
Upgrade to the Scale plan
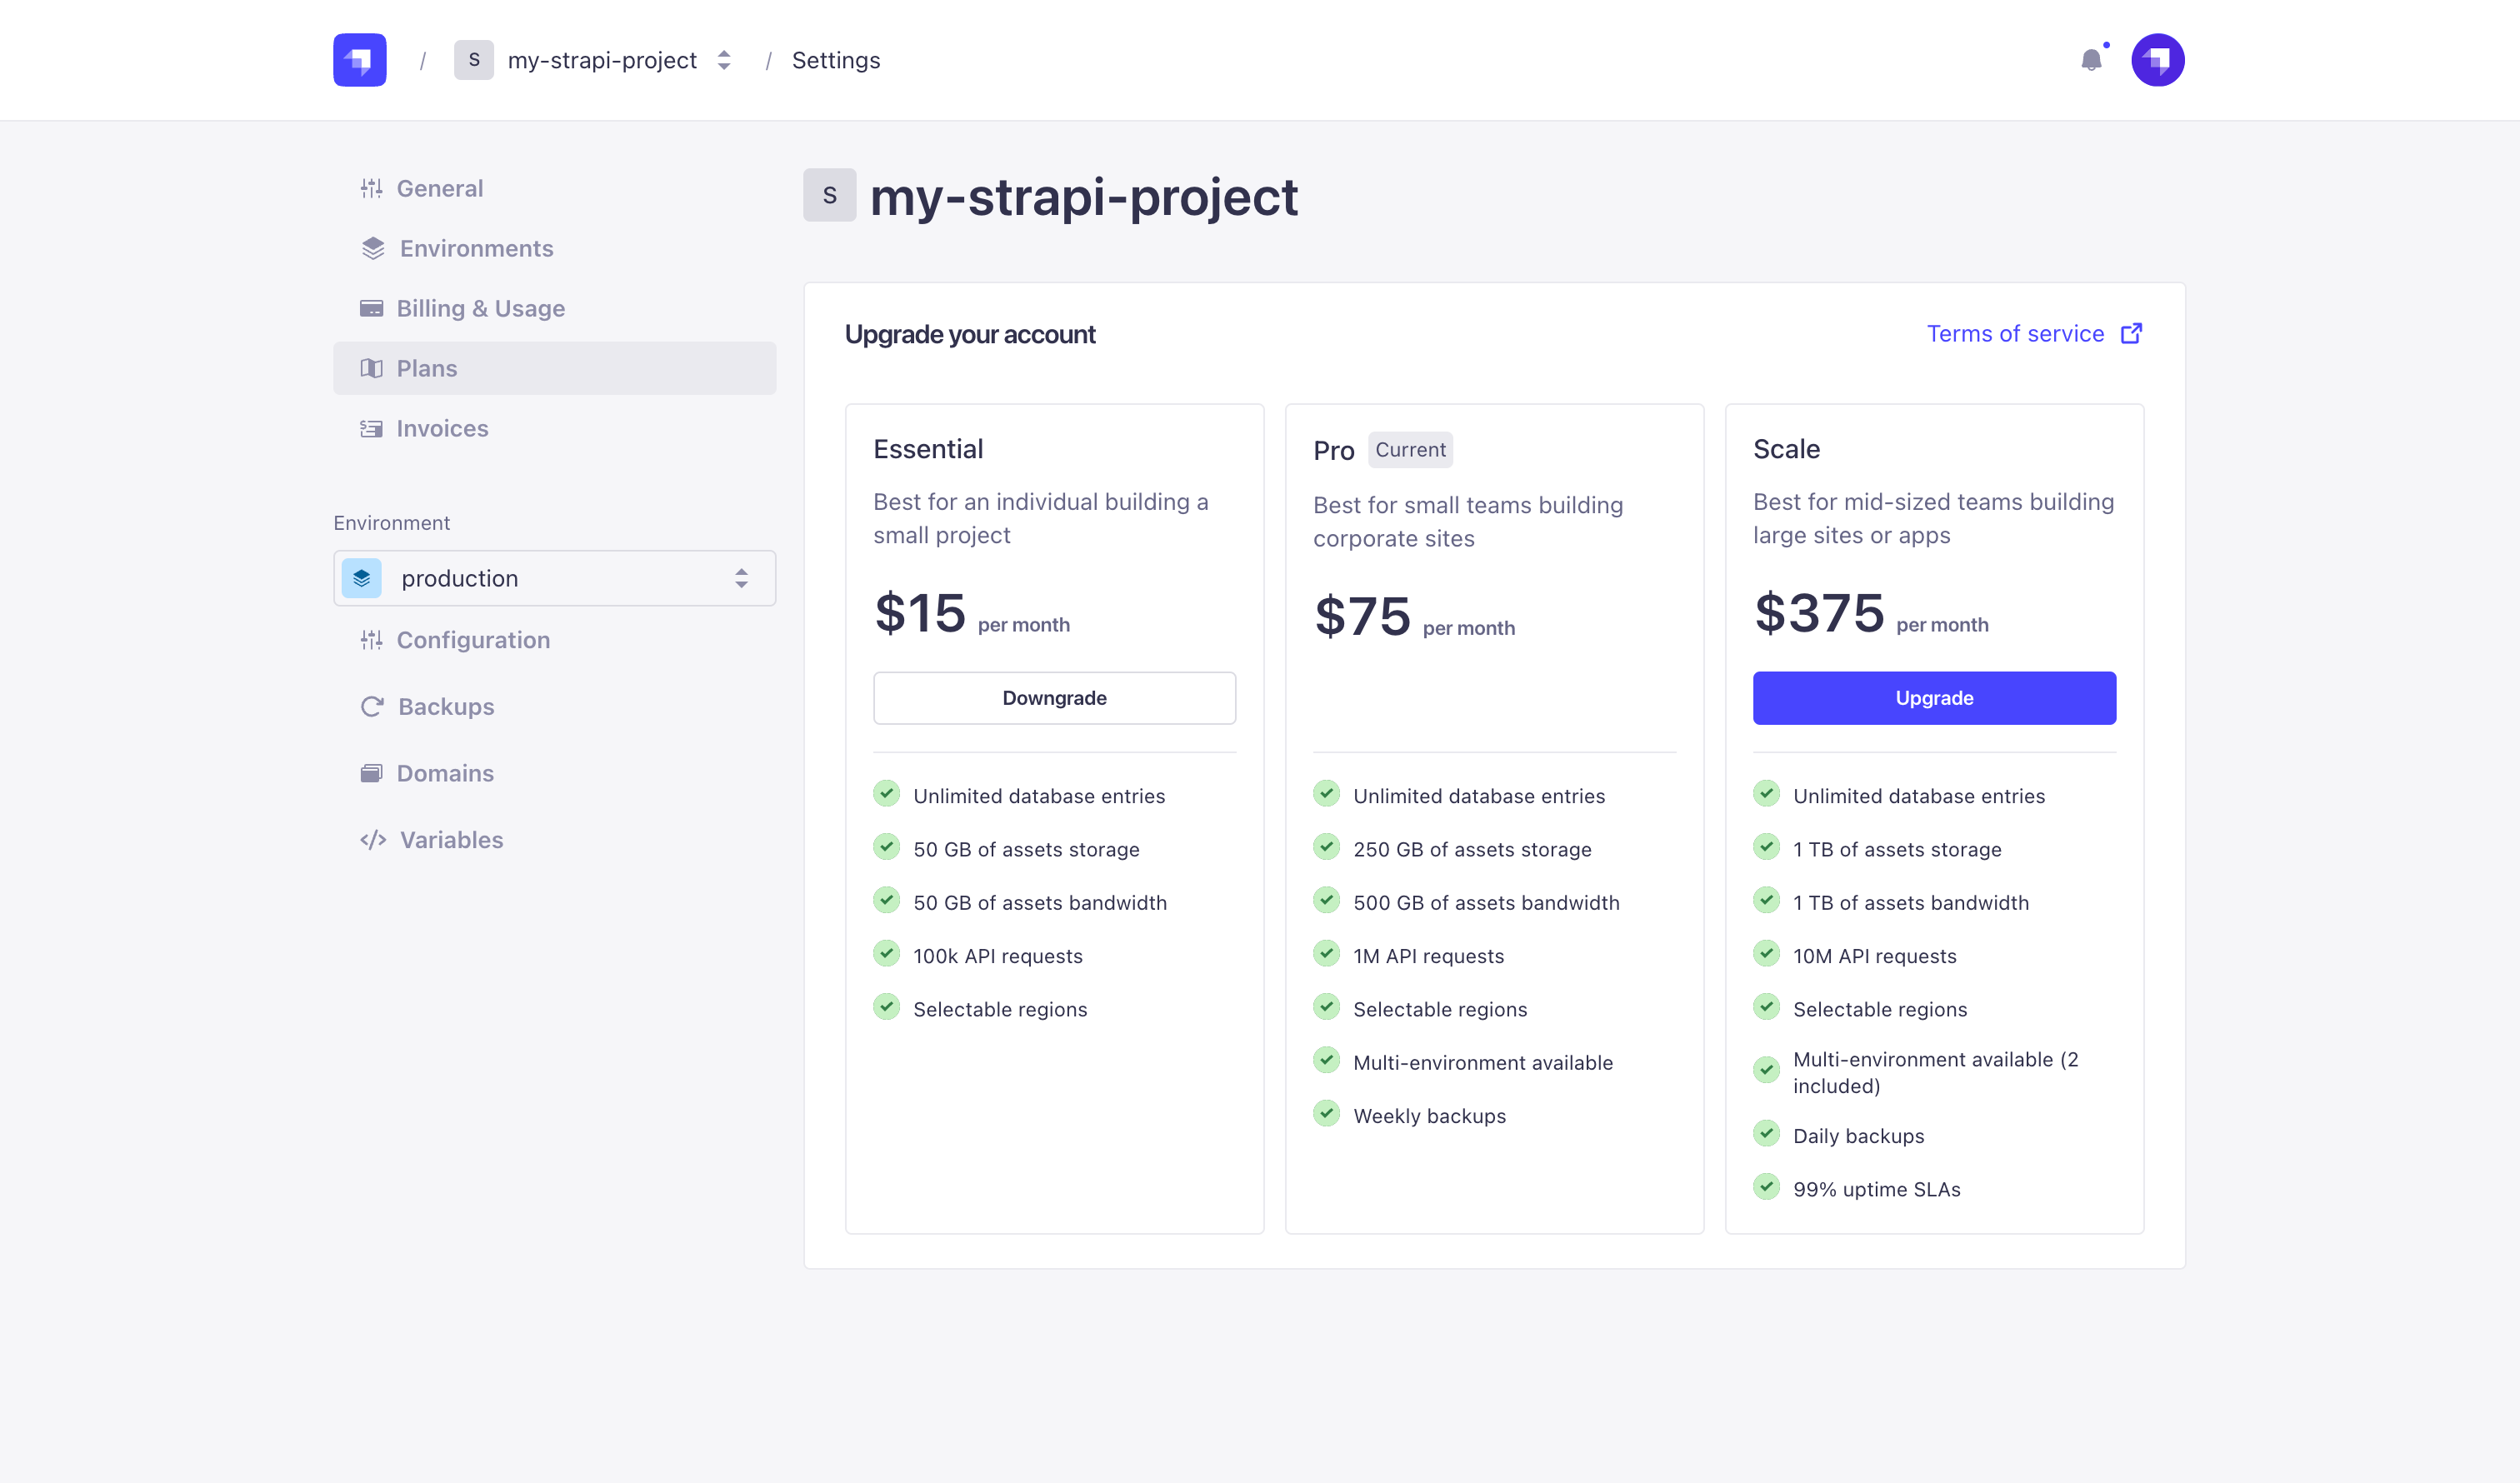(1933, 697)
